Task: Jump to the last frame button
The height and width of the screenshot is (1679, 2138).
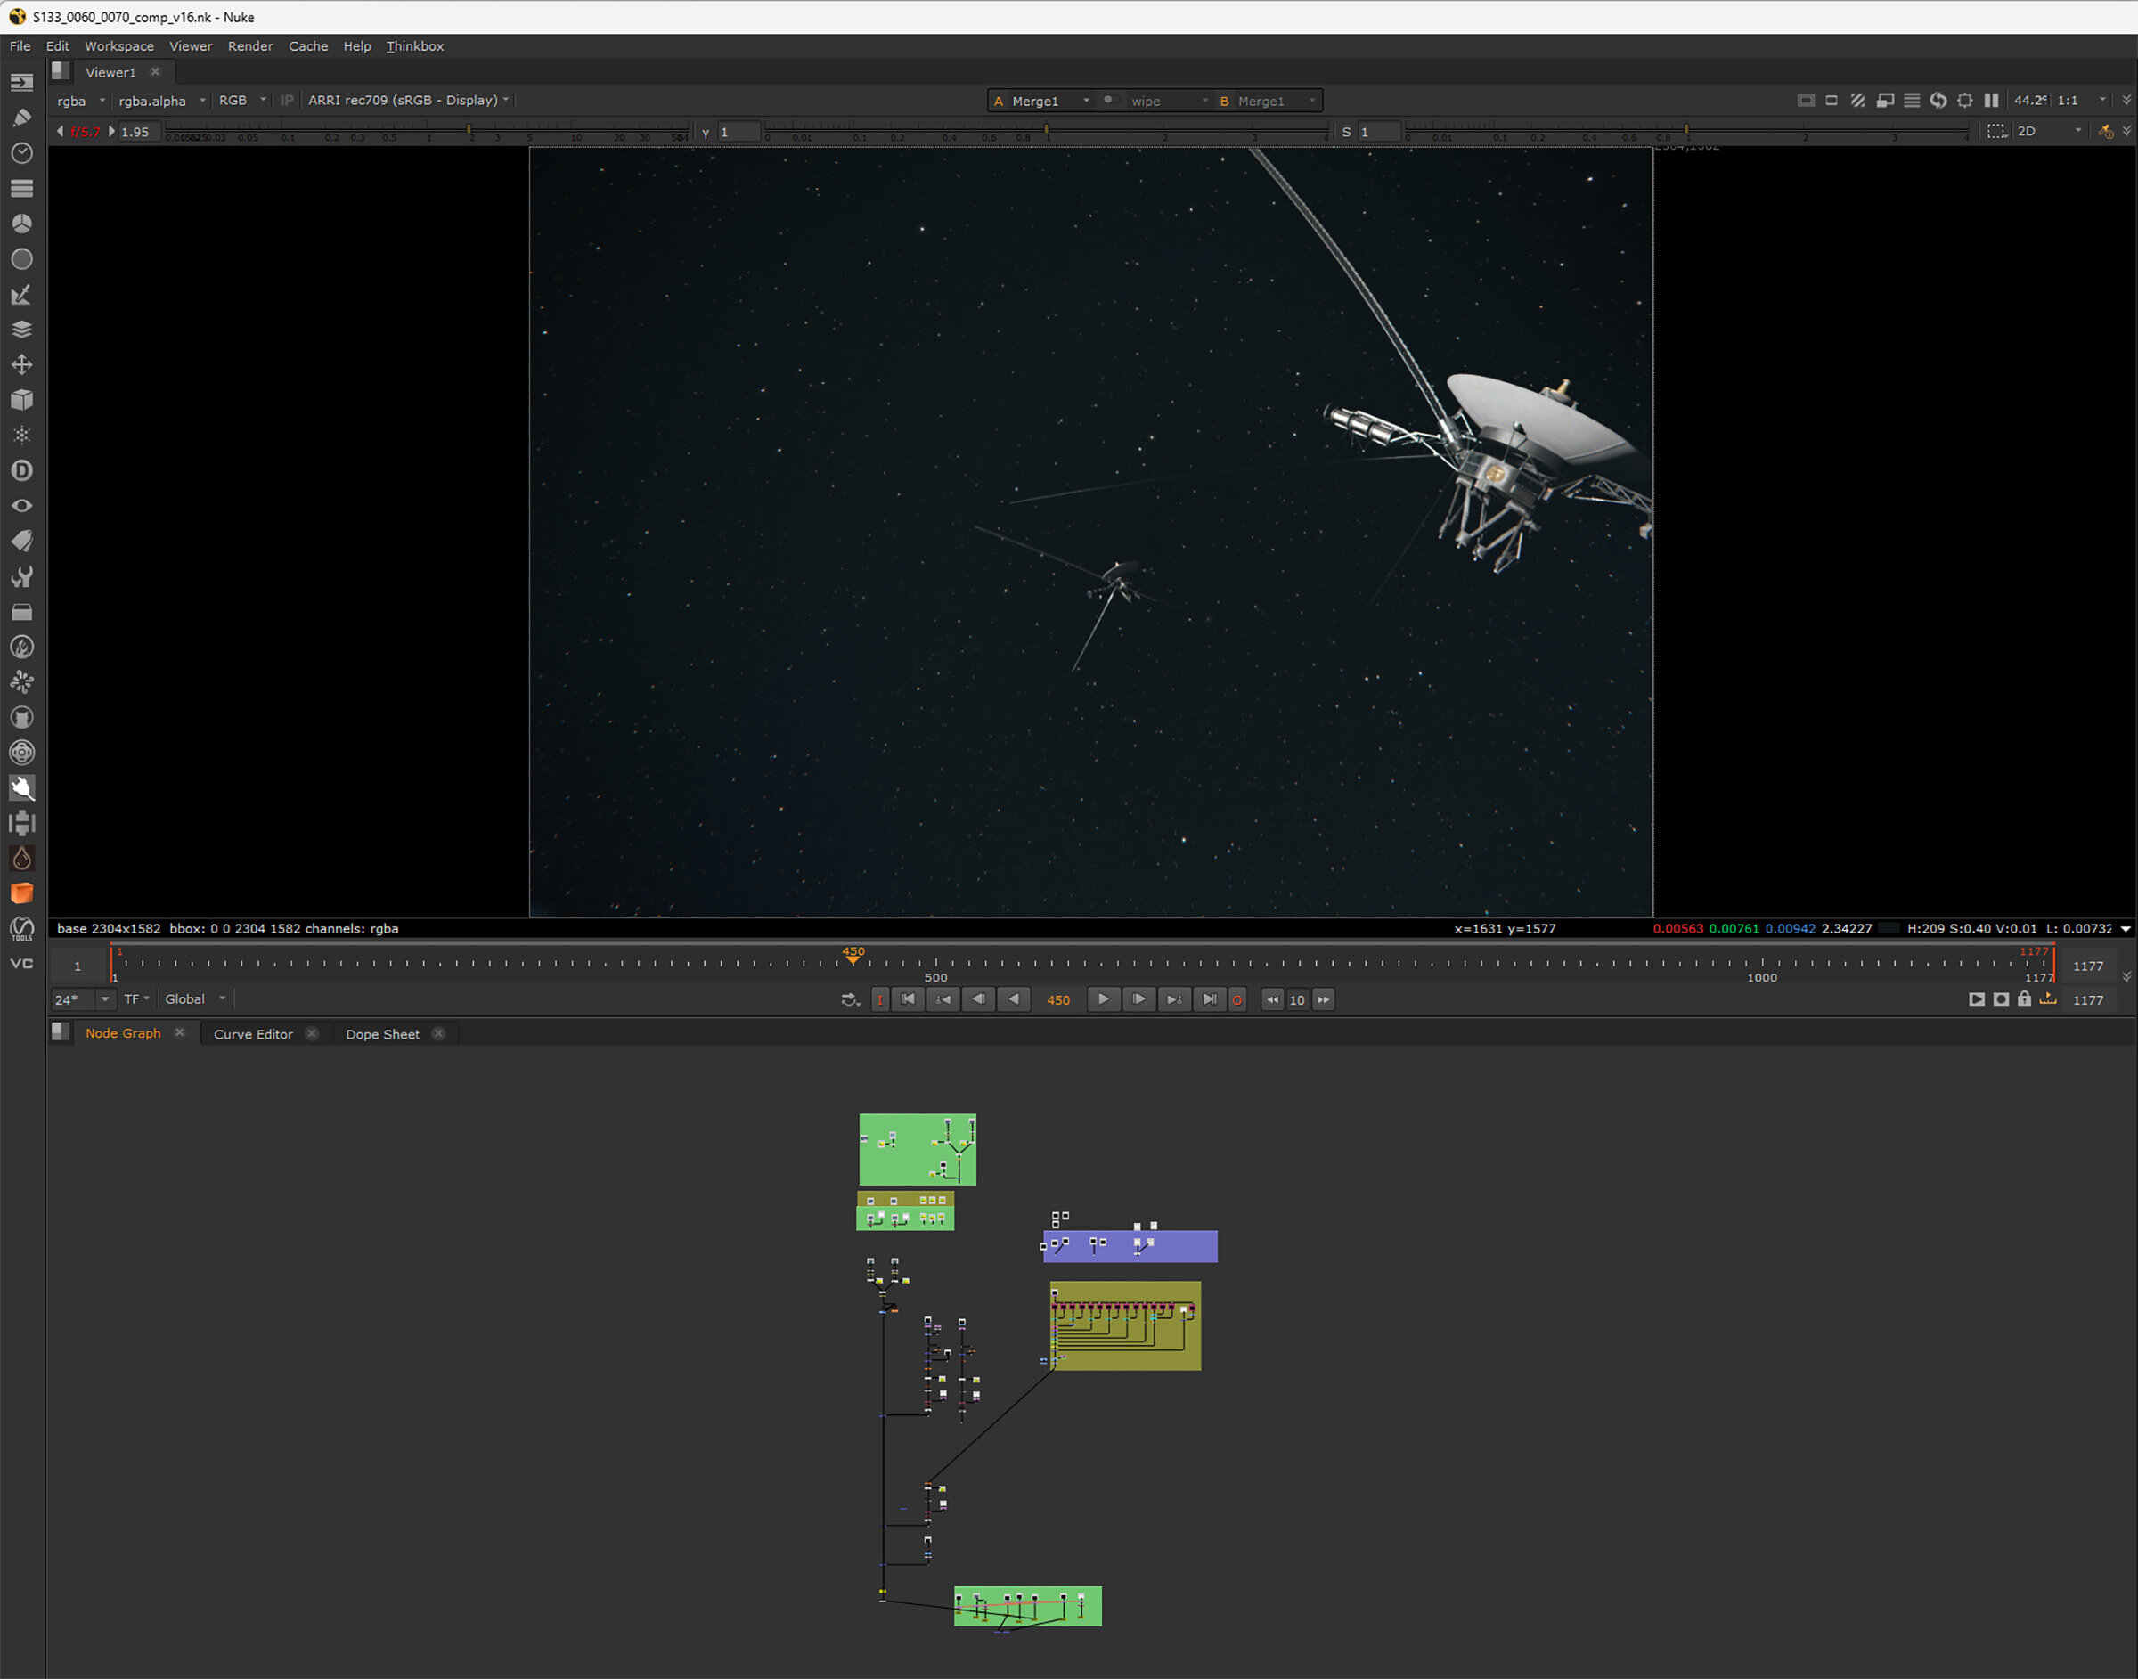Action: [x=1209, y=999]
